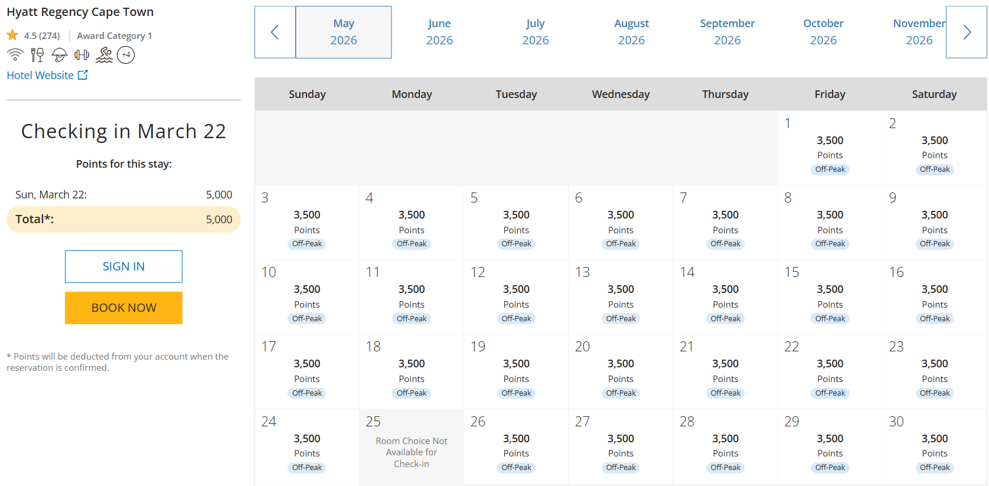
Task: Choose Saturday May 9 date cell
Action: (x=935, y=223)
